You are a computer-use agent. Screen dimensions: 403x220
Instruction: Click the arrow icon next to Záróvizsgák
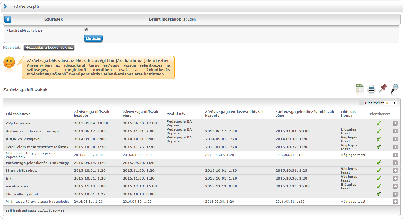click(x=5, y=6)
